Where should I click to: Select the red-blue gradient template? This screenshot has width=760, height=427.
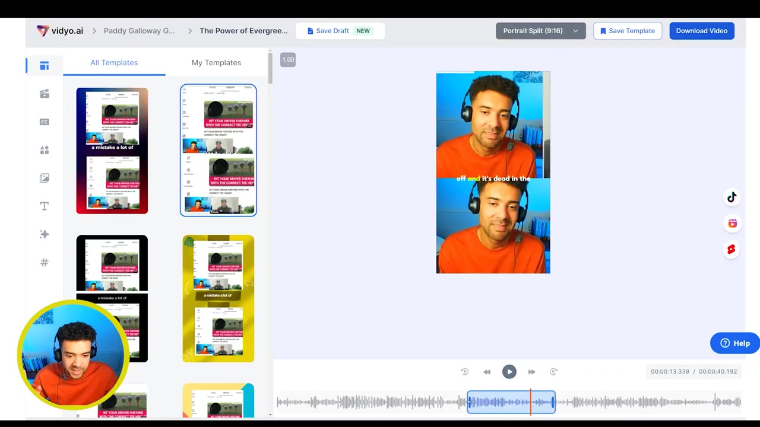pyautogui.click(x=112, y=151)
